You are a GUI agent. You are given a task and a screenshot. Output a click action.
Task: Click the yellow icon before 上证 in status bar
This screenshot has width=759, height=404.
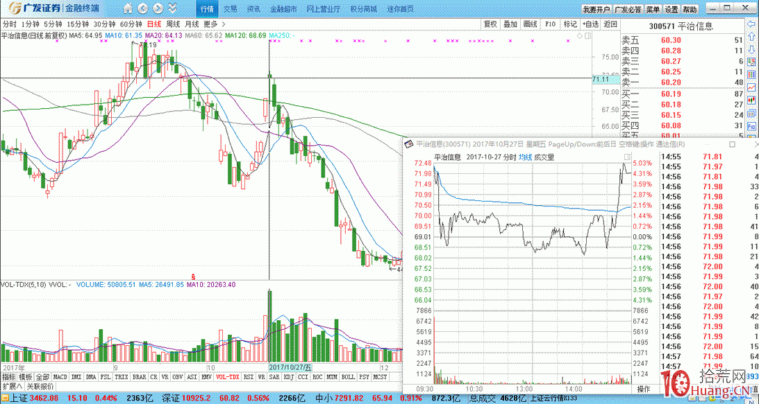click(x=5, y=399)
